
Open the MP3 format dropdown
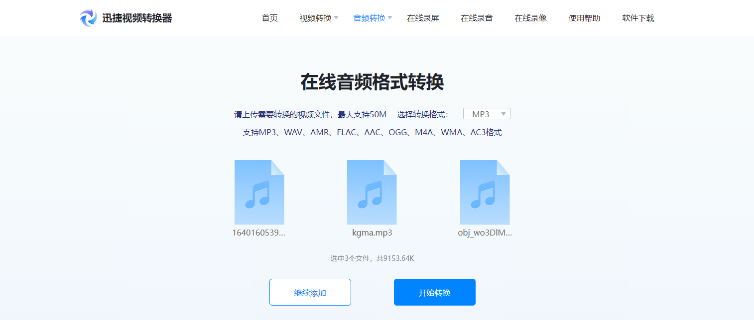coord(486,113)
